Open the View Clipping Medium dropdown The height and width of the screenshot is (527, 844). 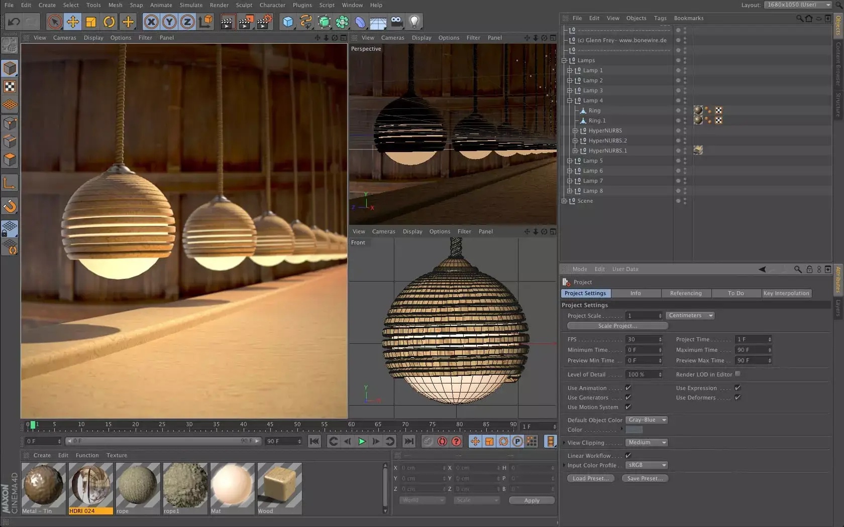coord(647,443)
